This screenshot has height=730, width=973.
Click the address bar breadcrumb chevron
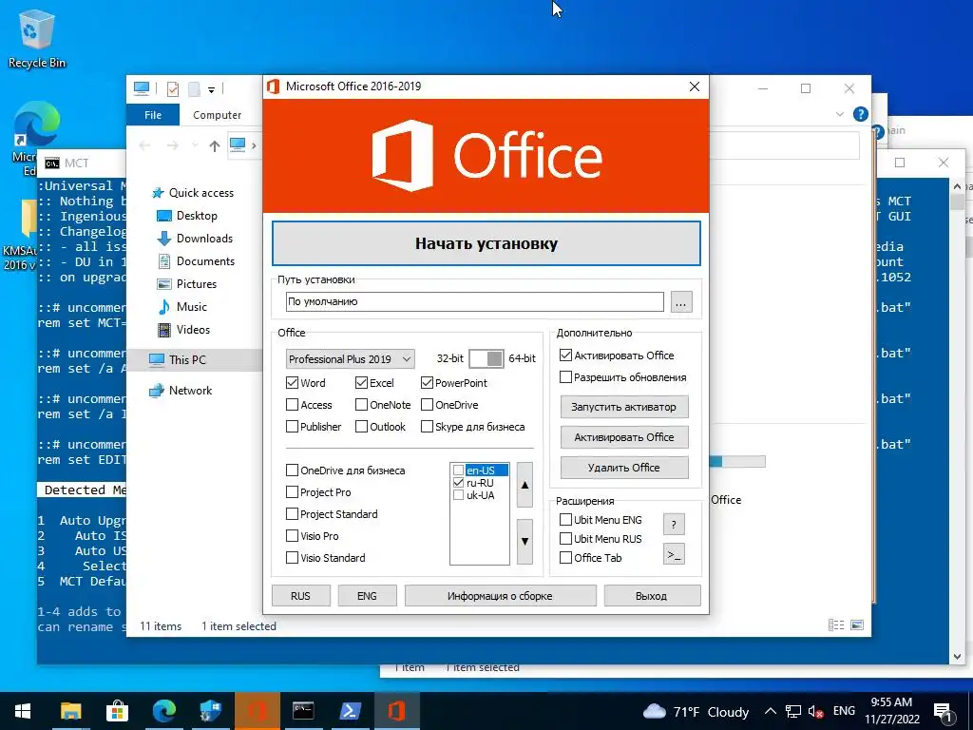(x=254, y=145)
